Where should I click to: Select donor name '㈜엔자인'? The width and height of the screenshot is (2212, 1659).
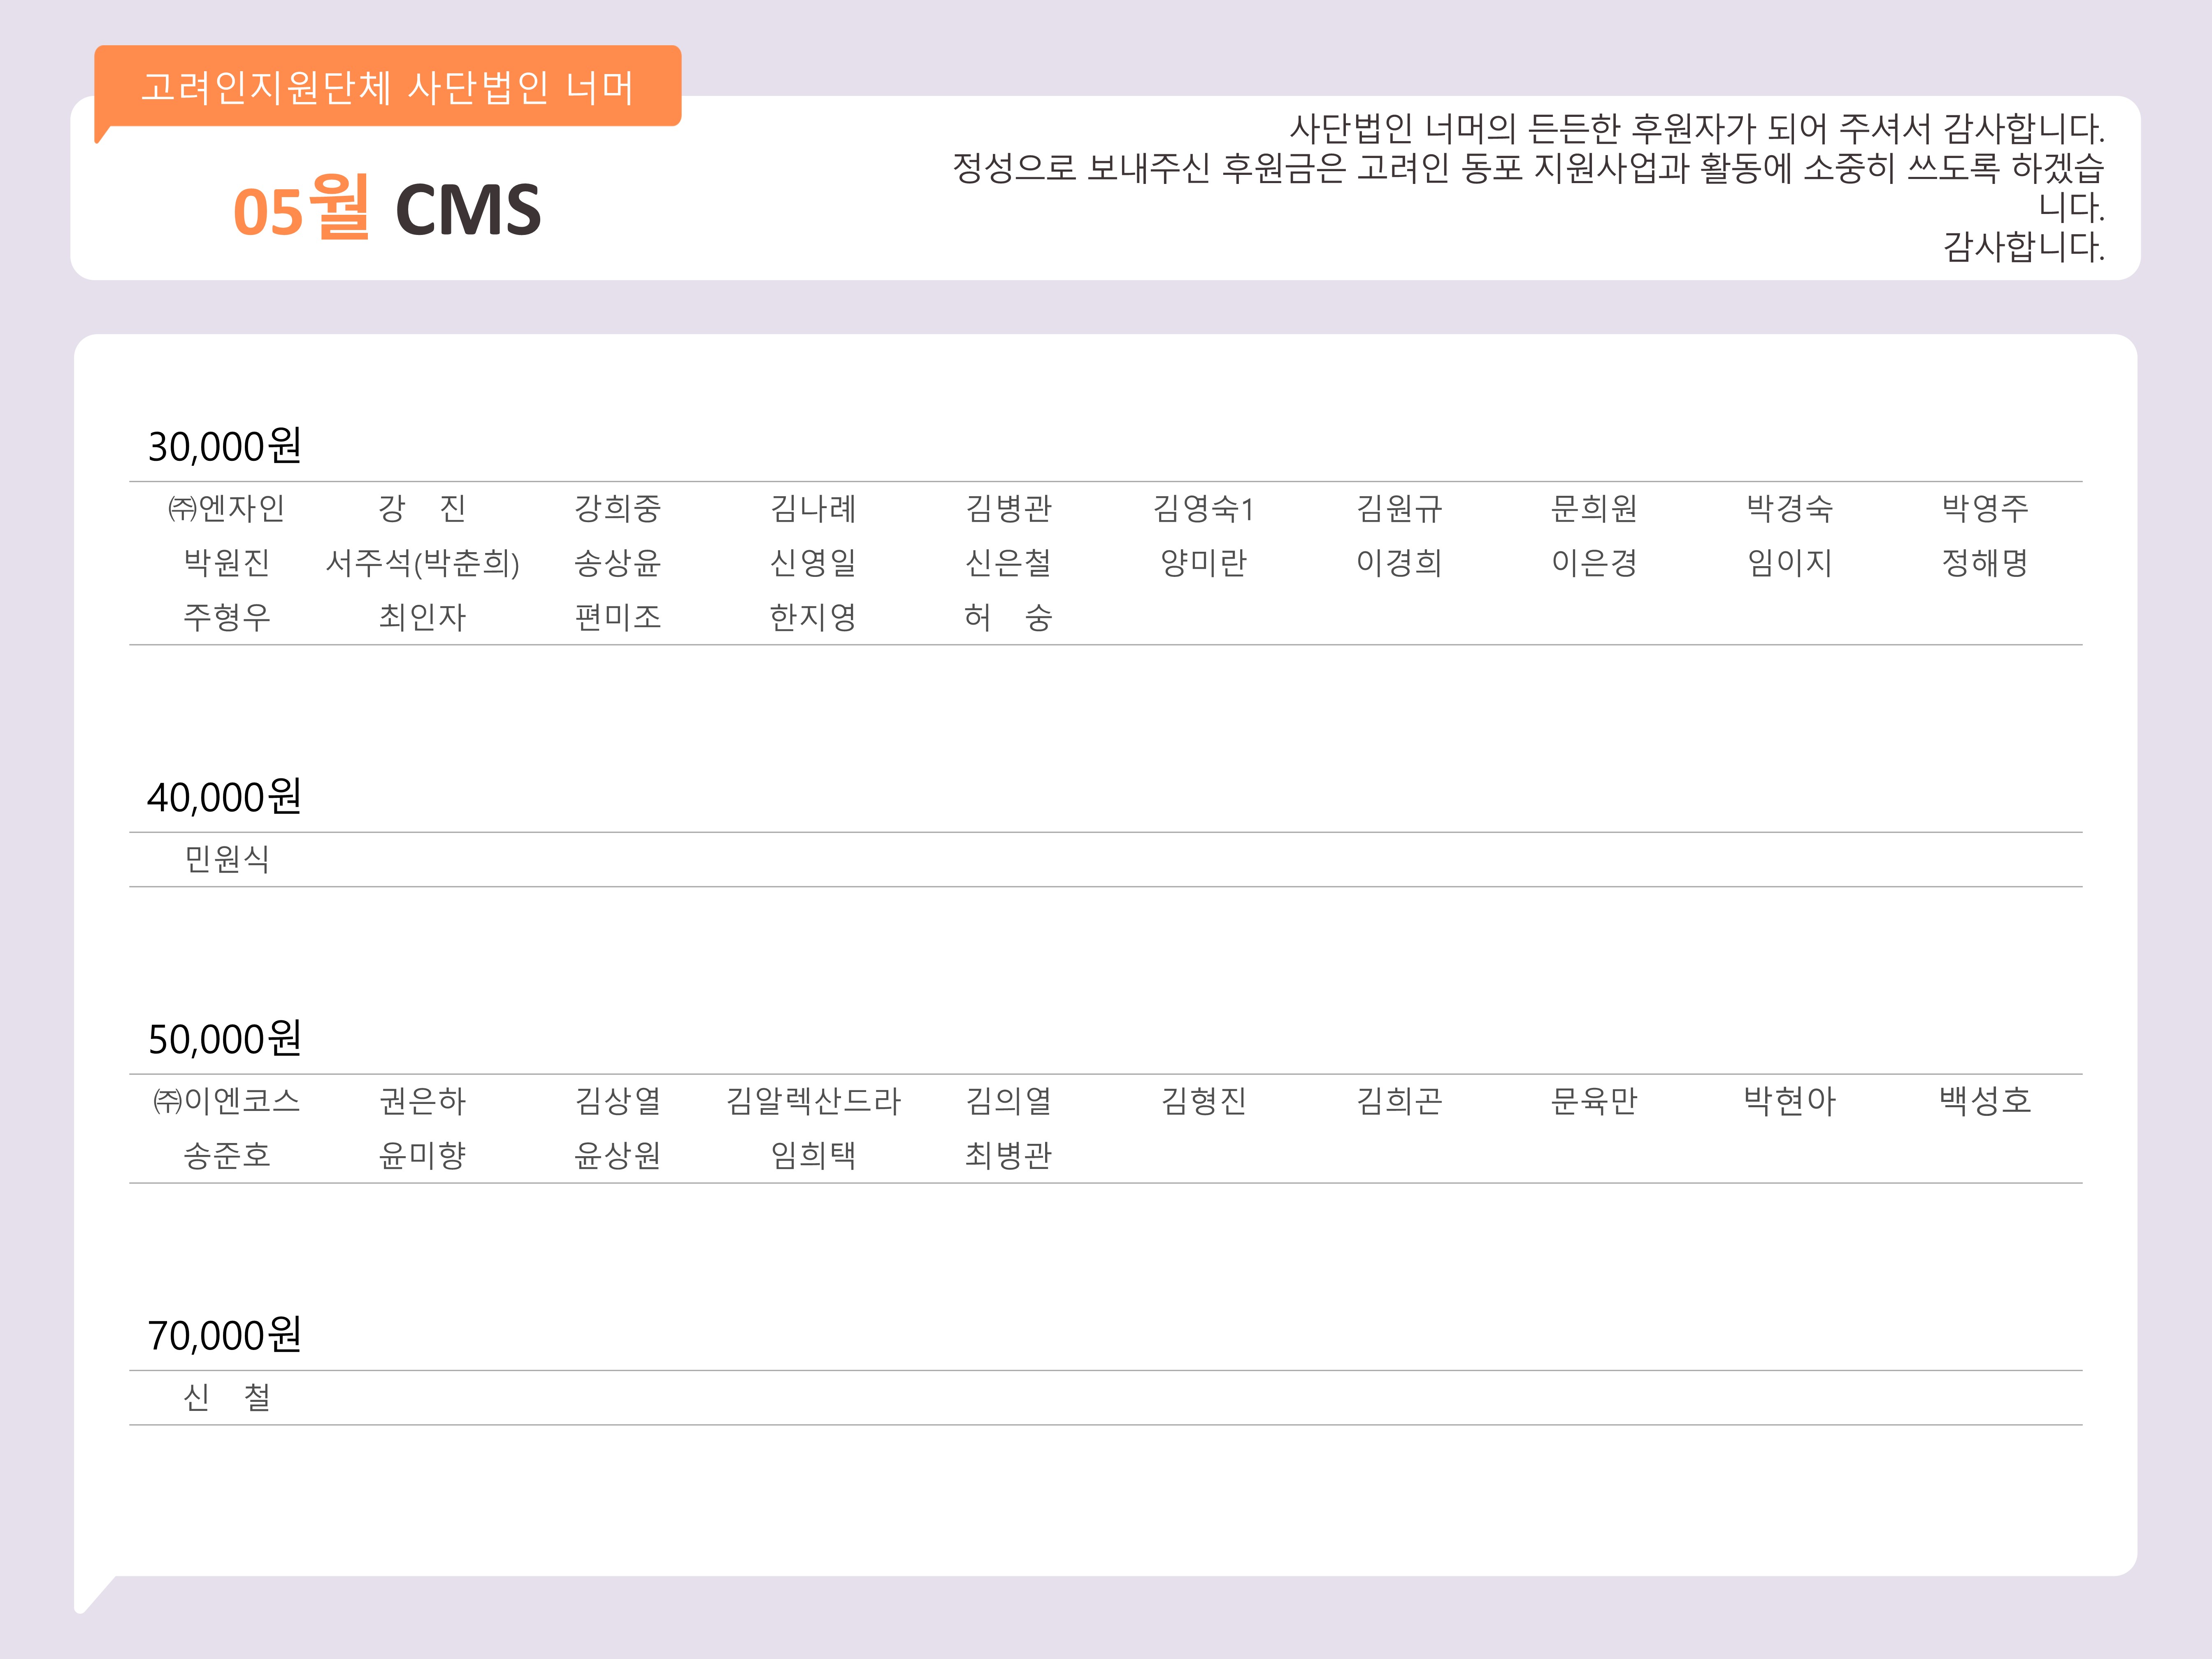point(227,509)
